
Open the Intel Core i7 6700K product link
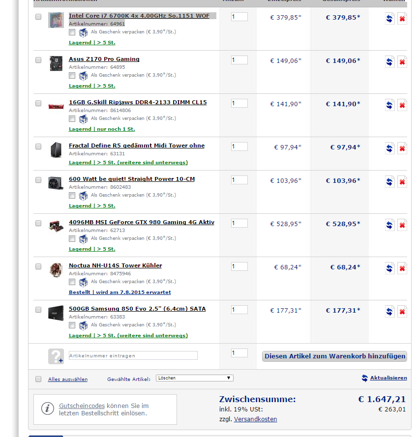(x=139, y=16)
